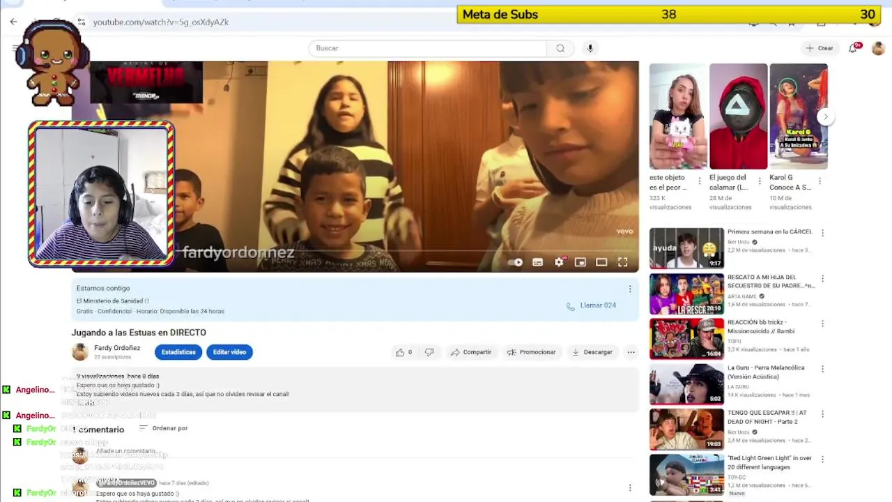
Task: Open options for 'El juego del calamar' short
Action: (760, 181)
